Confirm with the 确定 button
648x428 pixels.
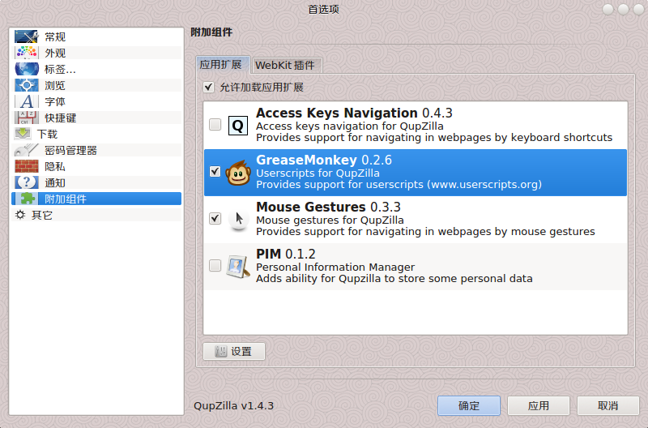click(469, 405)
